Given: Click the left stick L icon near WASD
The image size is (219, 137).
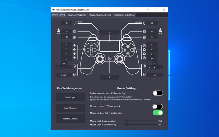Looking at the screenshot, I should pyautogui.click(x=74, y=66).
